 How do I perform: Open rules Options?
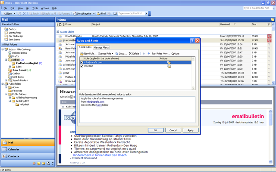pos(176,53)
